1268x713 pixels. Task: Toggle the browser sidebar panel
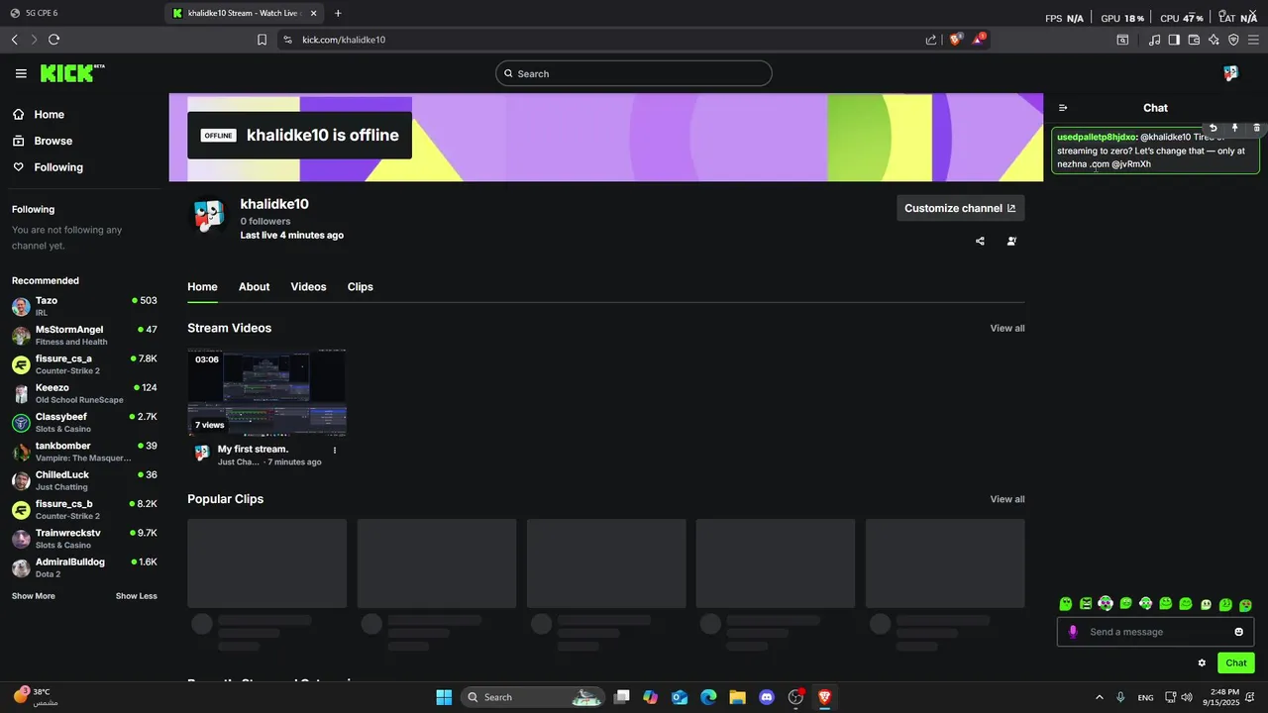point(1174,40)
